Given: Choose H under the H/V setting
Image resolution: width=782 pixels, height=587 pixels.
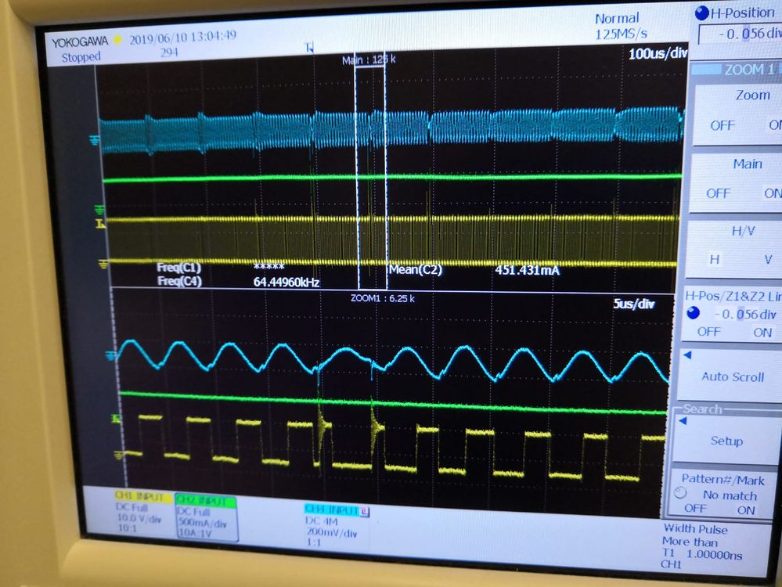Looking at the screenshot, I should point(714,259).
